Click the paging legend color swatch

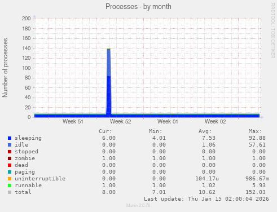[x=10, y=172]
